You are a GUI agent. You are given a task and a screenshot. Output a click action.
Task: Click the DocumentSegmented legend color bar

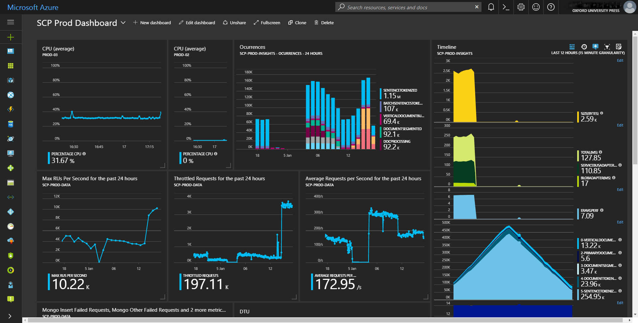(x=381, y=132)
